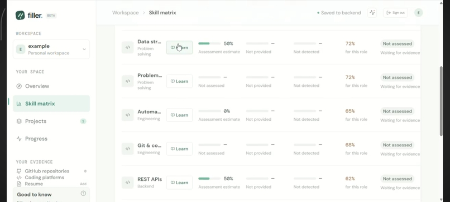This screenshot has width=450, height=202.
Task: Click the code icon for Data structures row
Action: click(x=128, y=47)
